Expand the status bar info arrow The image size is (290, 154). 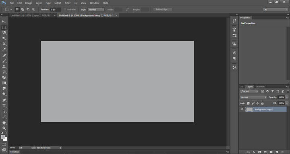pos(60,148)
